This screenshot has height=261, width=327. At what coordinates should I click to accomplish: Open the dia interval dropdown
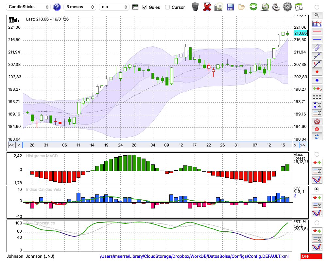tap(114, 7)
